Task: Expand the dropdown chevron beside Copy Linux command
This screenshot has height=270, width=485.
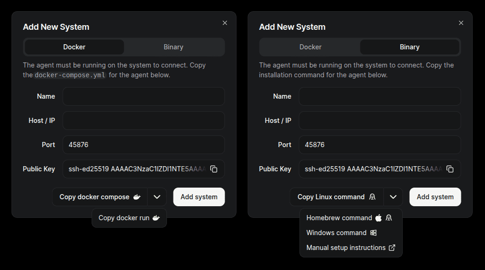Action: click(x=393, y=197)
